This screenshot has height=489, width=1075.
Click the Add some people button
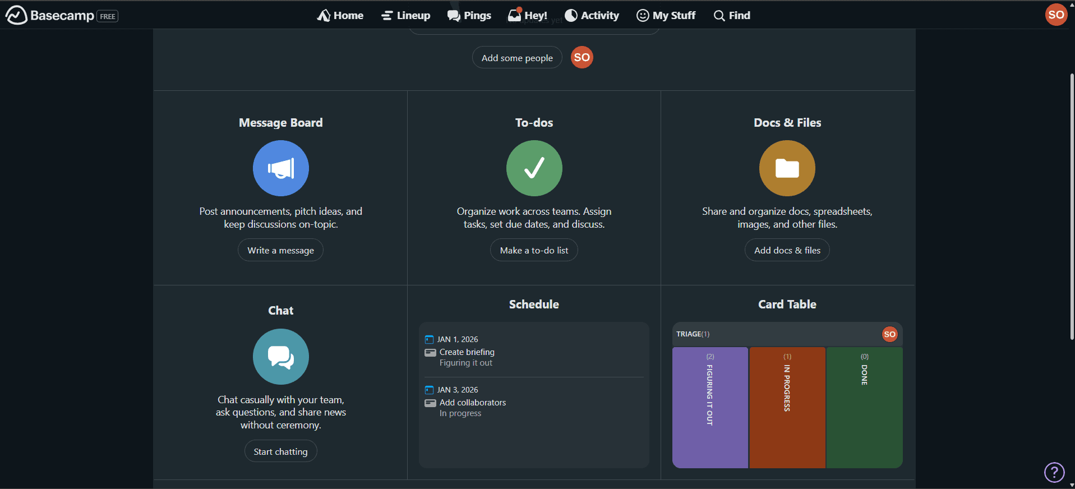[516, 58]
